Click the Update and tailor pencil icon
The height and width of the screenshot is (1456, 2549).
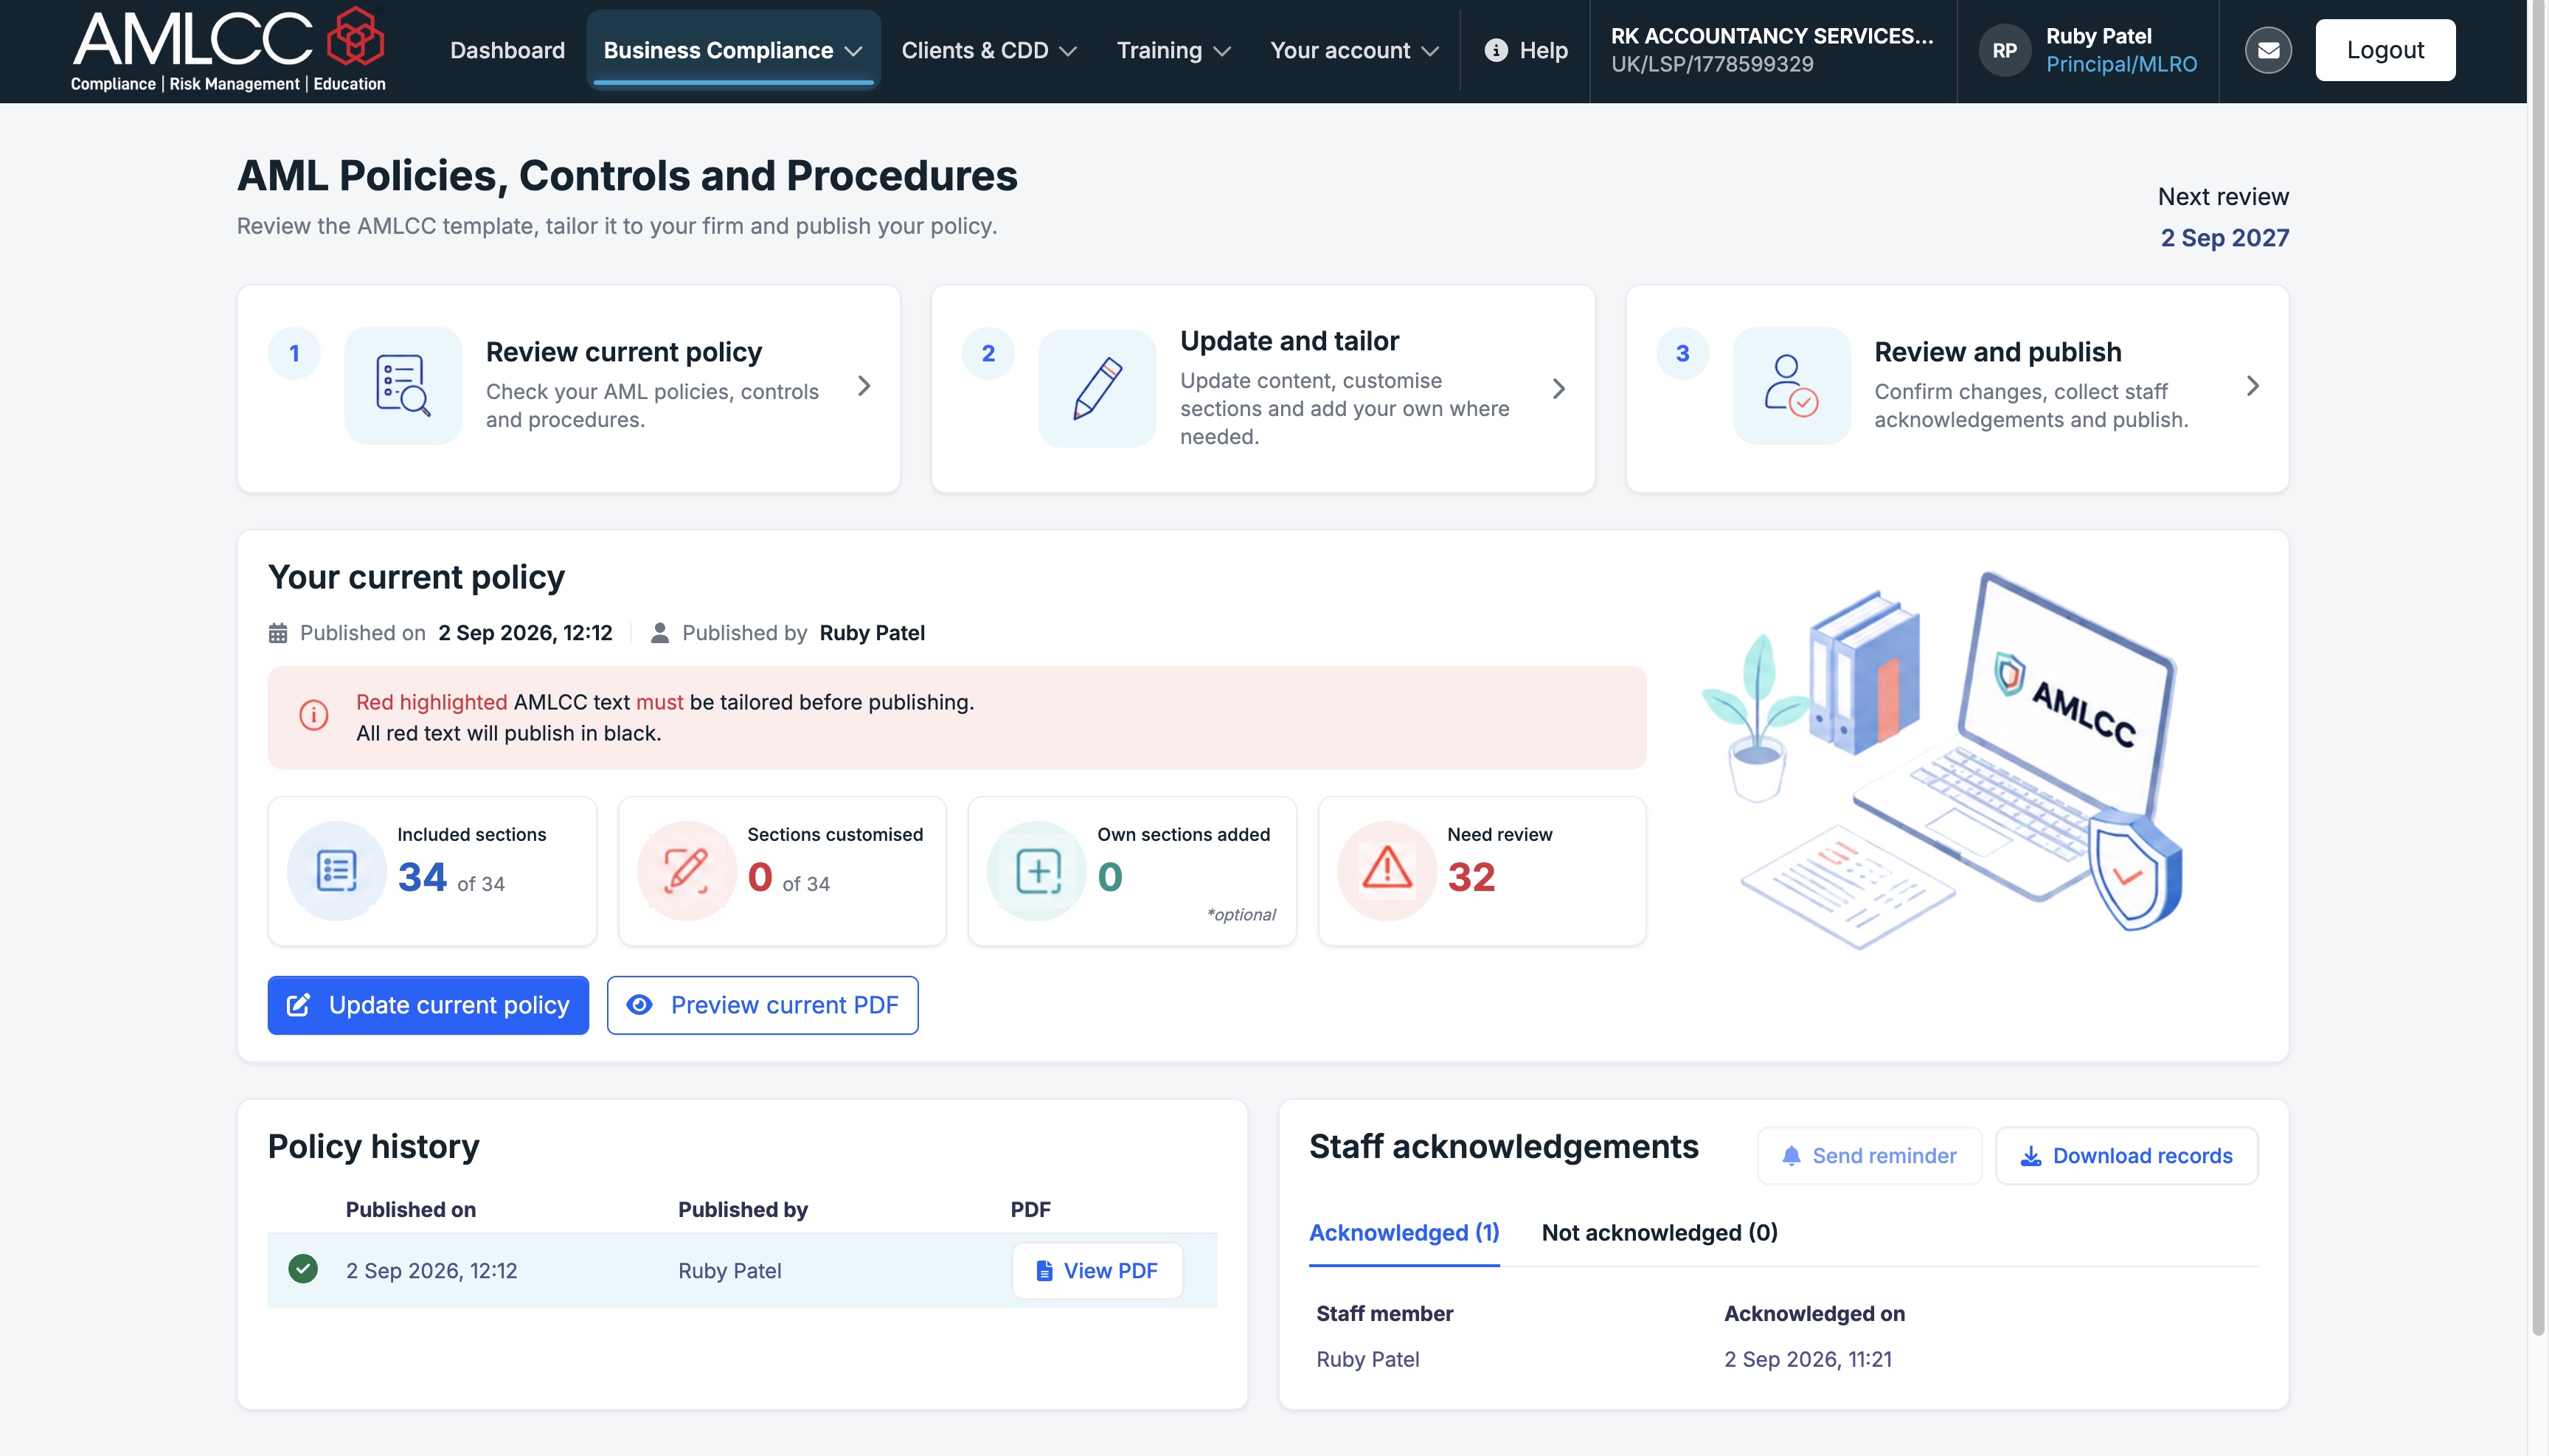1097,388
